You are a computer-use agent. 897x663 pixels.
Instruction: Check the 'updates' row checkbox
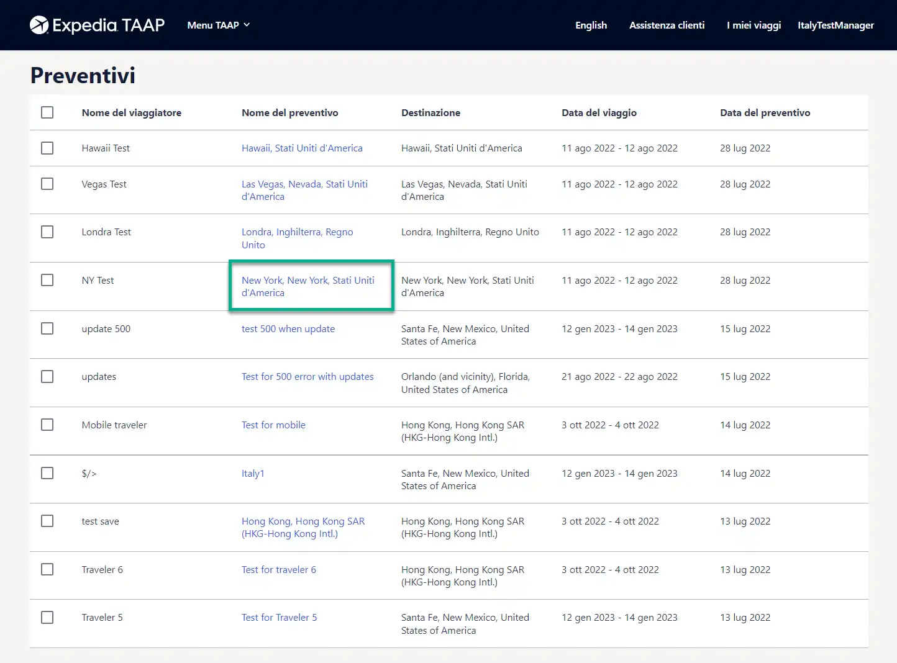click(47, 376)
